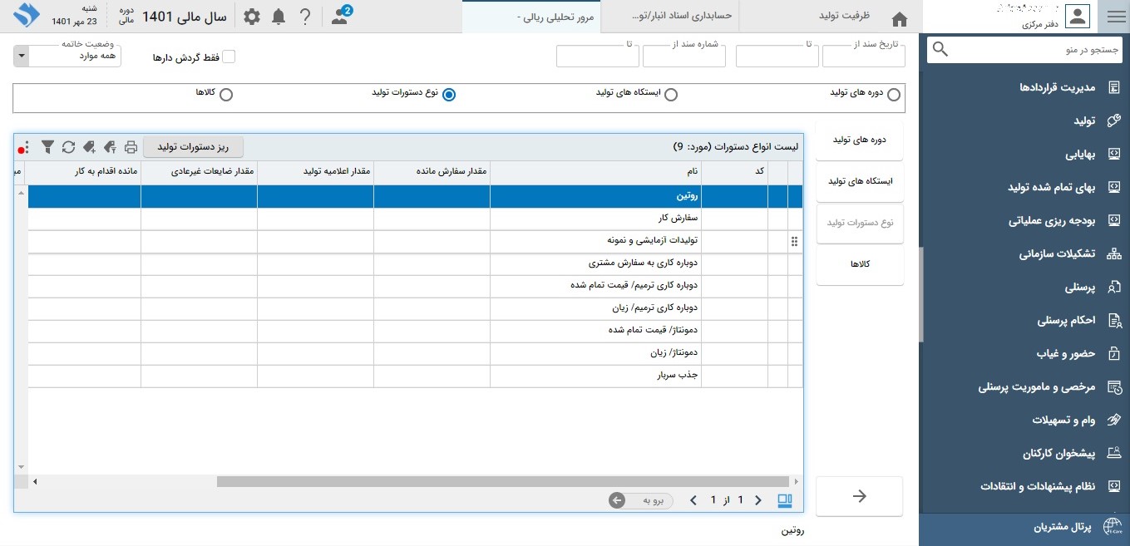Click the refresh icon in grid toolbar
This screenshot has width=1130, height=546.
pyautogui.click(x=68, y=147)
